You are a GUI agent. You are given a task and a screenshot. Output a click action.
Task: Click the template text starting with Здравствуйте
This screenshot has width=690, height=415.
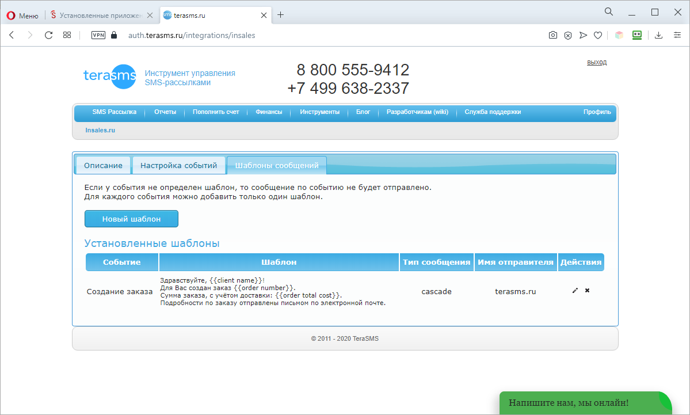tap(273, 291)
